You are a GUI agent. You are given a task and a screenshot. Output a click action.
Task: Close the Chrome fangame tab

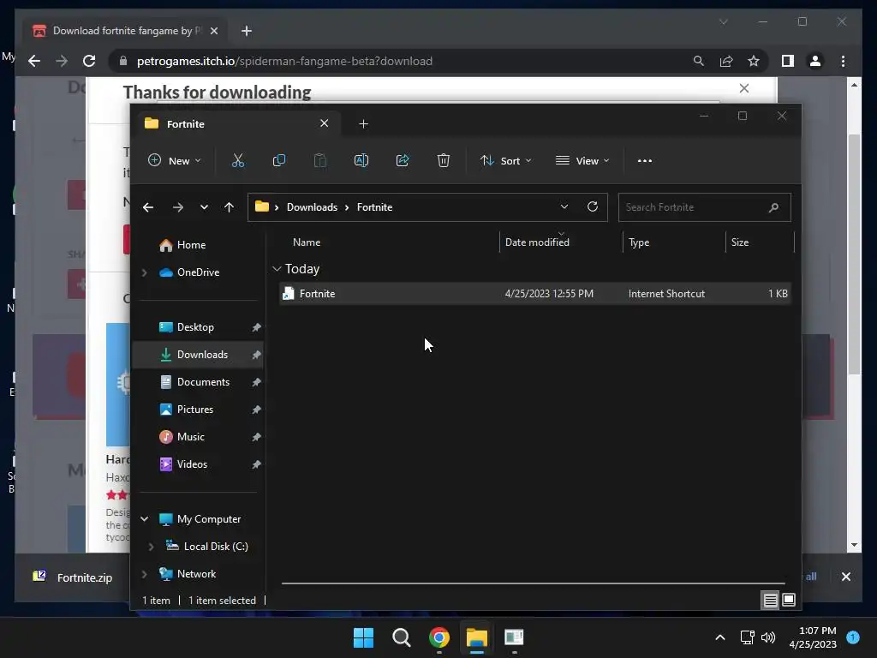click(x=213, y=31)
